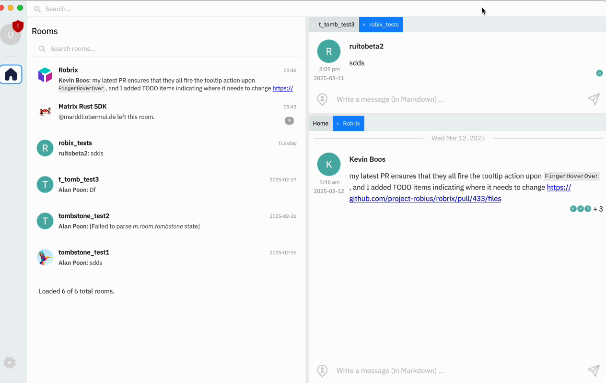This screenshot has height=383, width=606.
Task: Click the read receipt avatar beside sdds message
Action: pos(599,73)
